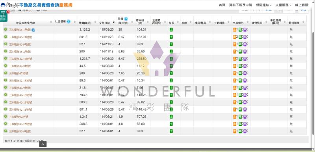Expand the 三林段642-10地號 row with plus icon
The image size is (315, 152).
click(6, 95)
